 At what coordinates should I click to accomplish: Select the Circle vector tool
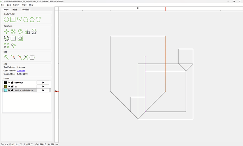[x=6, y=19]
